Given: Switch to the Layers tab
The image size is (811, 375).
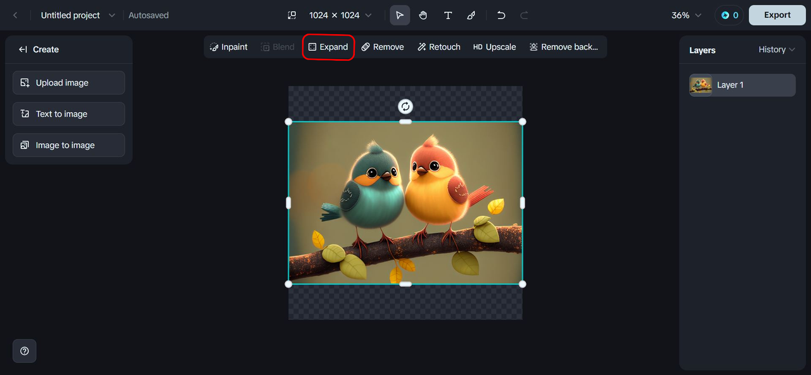Looking at the screenshot, I should 702,50.
